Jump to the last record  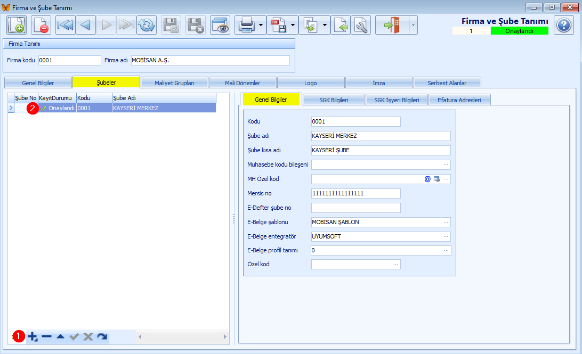(x=126, y=25)
